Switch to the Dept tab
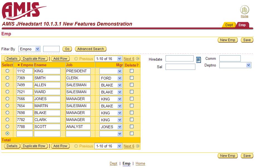255x168 pixels. pyautogui.click(x=229, y=25)
